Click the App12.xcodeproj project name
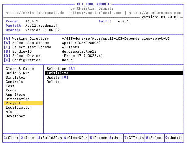Viewport: 187px width, 145px height. (x=41, y=26)
